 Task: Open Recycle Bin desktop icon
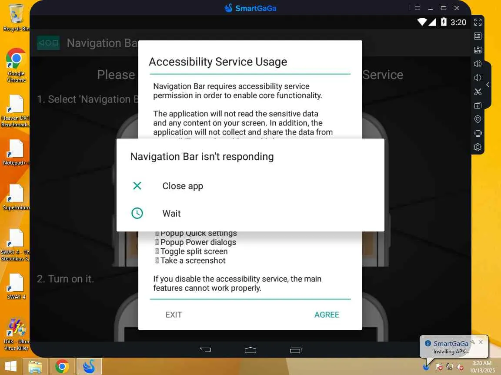coord(16,18)
